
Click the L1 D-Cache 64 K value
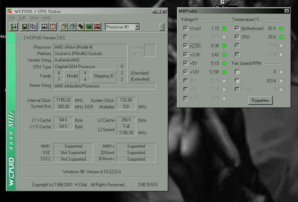63,126
